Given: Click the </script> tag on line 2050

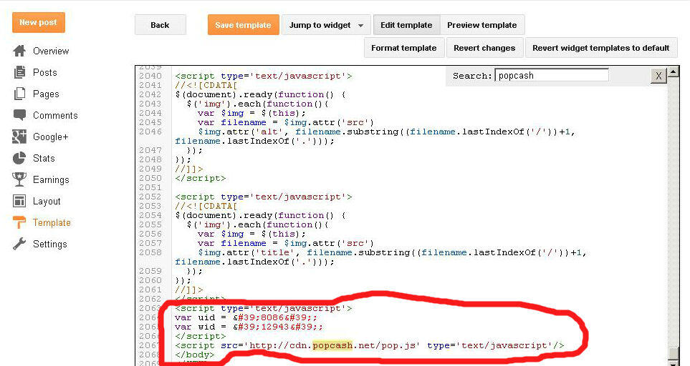Looking at the screenshot, I should tap(200, 178).
